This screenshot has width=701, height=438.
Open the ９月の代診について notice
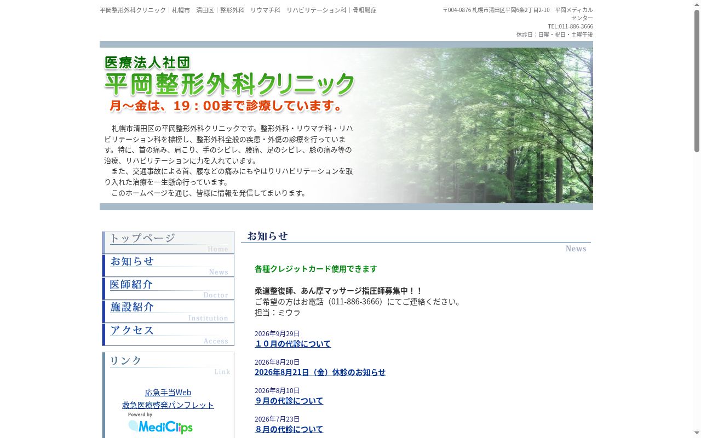(289, 401)
